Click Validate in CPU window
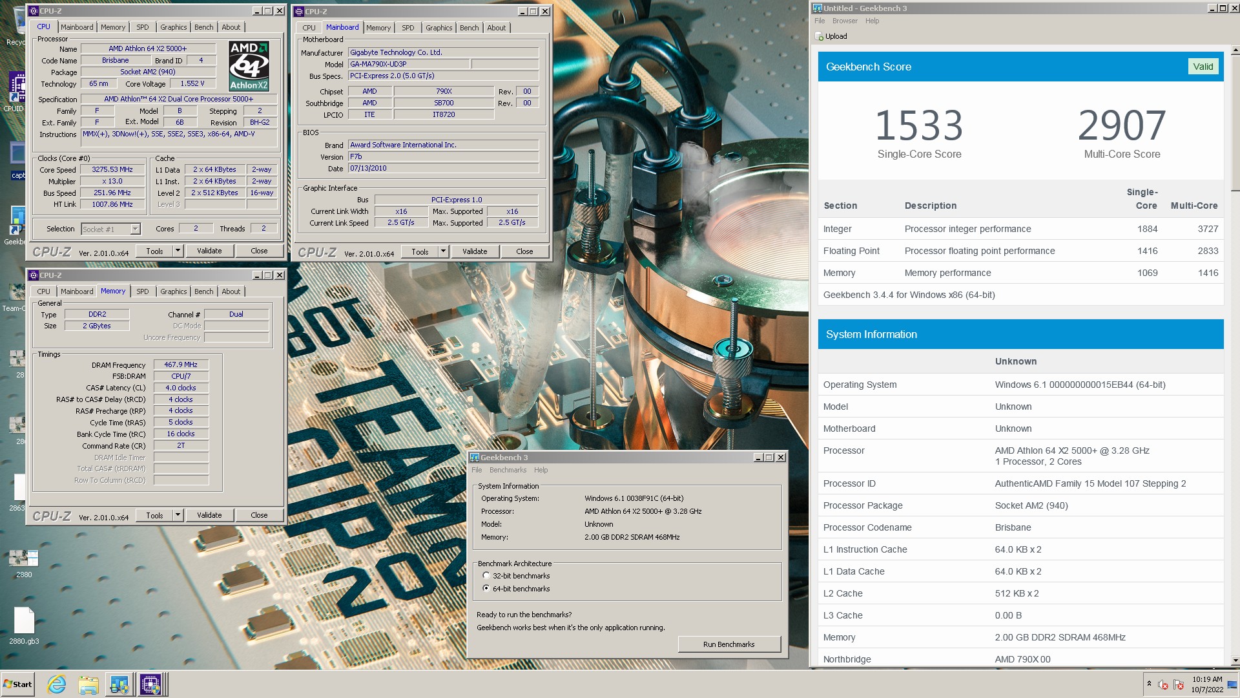 (209, 251)
